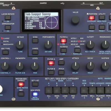Click the OSC TYPE button
The height and width of the screenshot is (111, 111).
6,52
